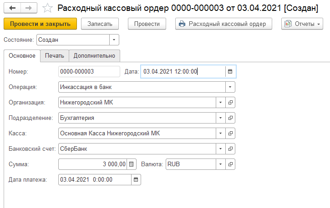Open the Отчеты dropdown menu
This screenshot has width=330, height=208.
(302, 24)
